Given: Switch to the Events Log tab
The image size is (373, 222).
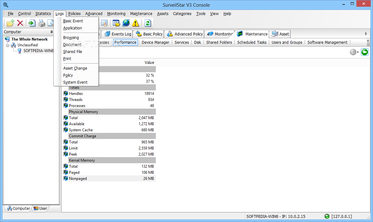Looking at the screenshot, I should point(117,34).
